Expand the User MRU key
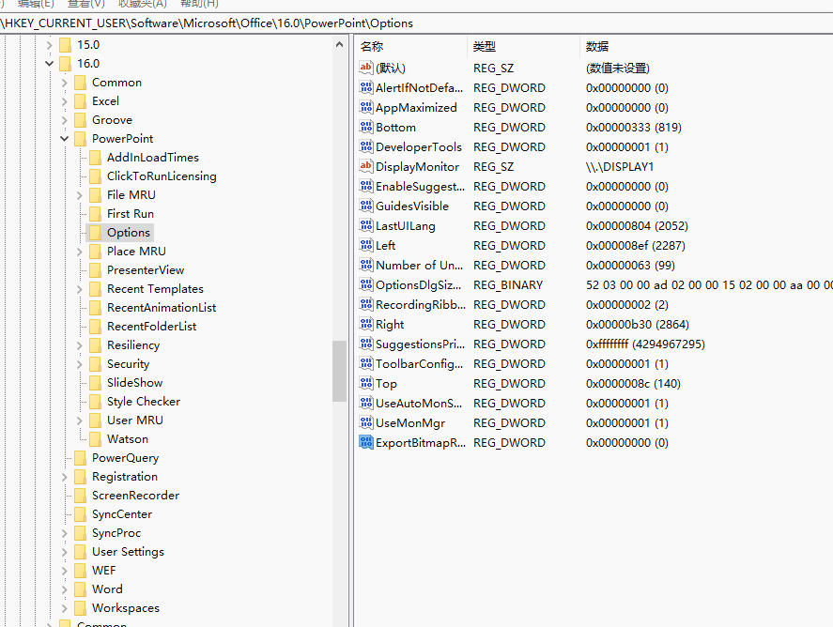Image resolution: width=833 pixels, height=627 pixels. click(79, 421)
